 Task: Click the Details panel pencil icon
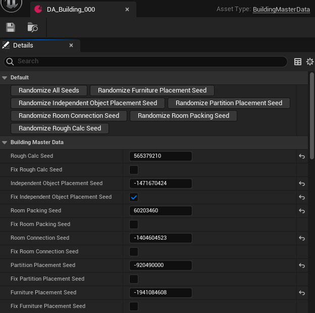coord(6,45)
